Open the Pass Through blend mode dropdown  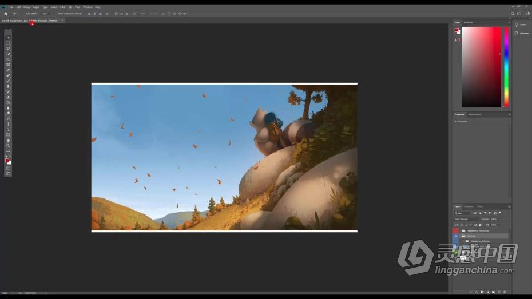tap(467, 219)
